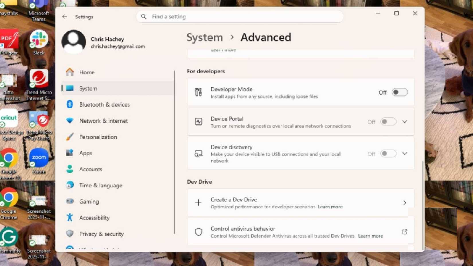The height and width of the screenshot is (266, 473).
Task: Select the Network & internet sidebar icon
Action: [70, 121]
